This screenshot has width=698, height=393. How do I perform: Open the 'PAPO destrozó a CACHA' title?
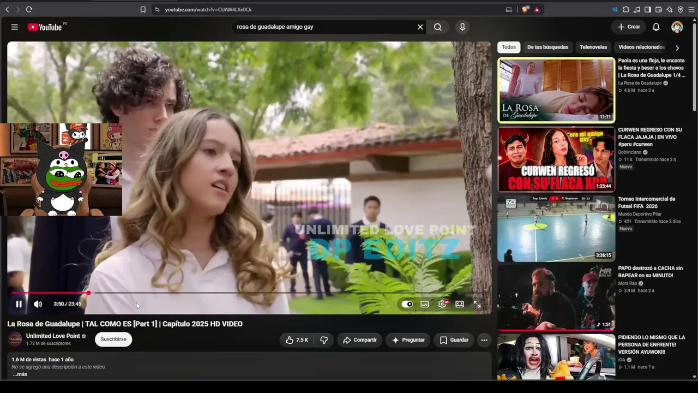(x=650, y=272)
